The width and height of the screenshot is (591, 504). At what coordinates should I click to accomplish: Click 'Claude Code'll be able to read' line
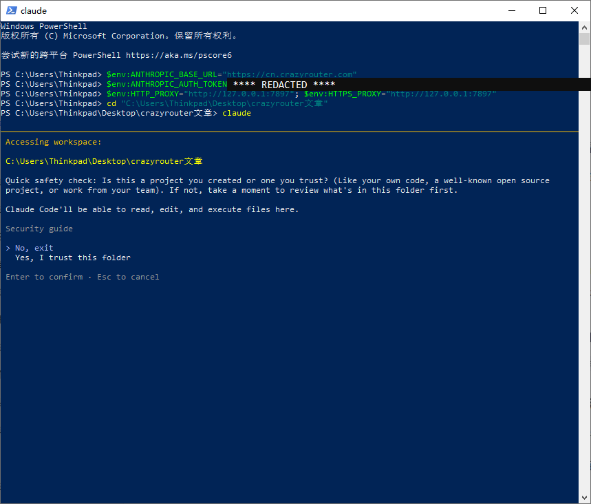click(152, 209)
